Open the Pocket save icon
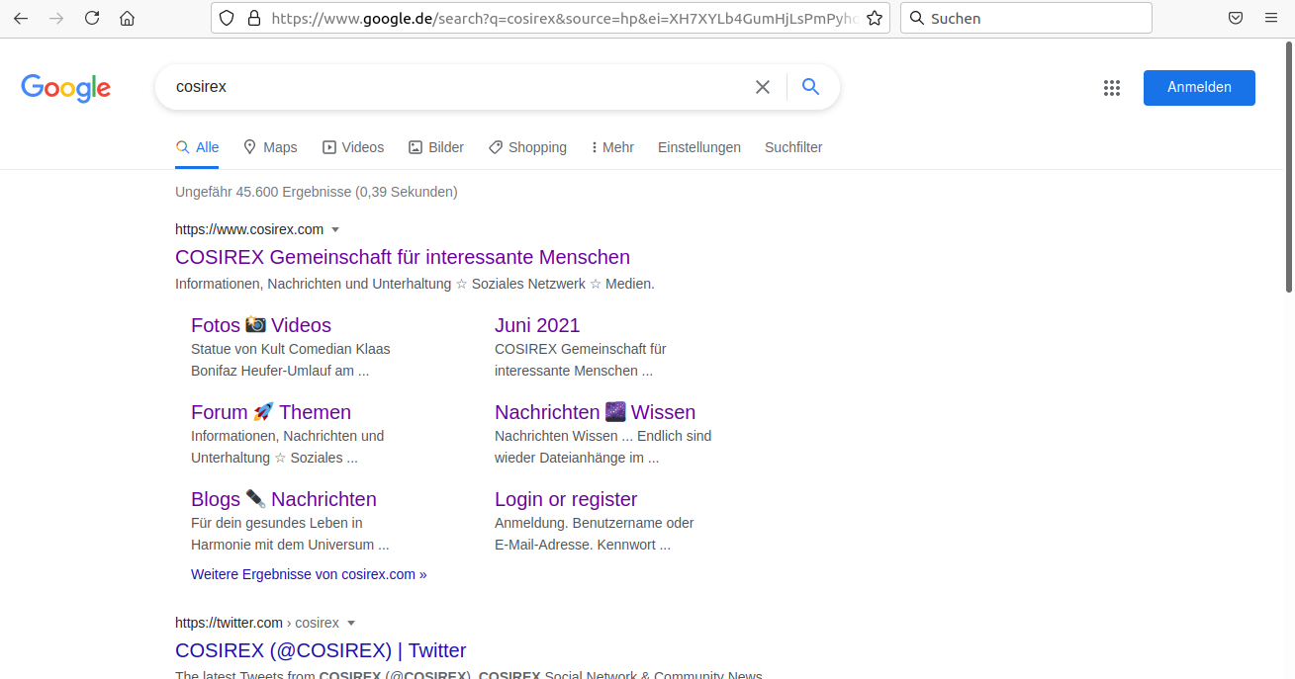This screenshot has width=1295, height=679. 1236,18
